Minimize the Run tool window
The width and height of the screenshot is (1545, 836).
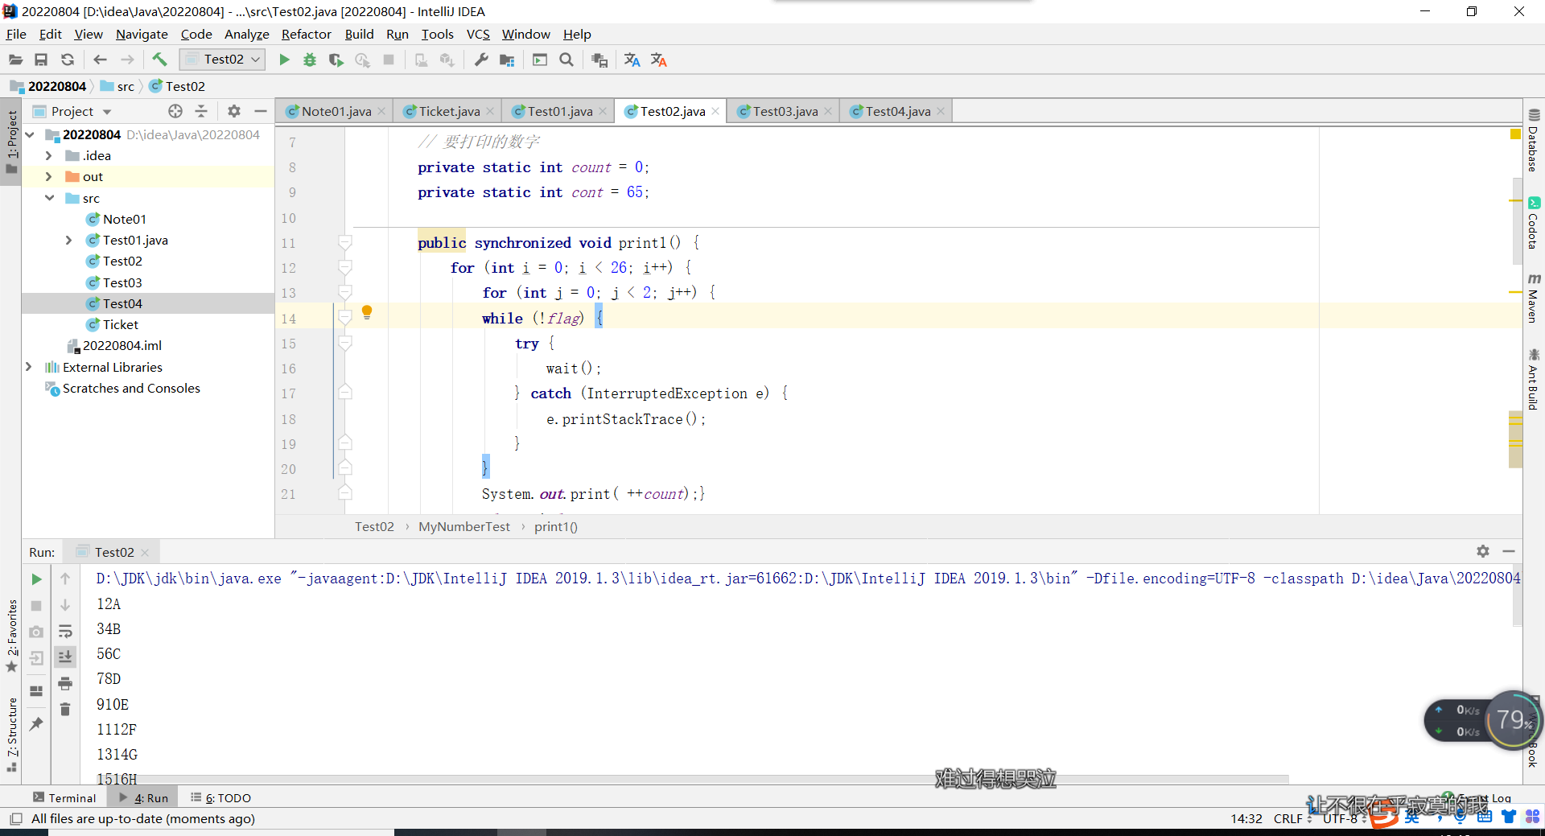pos(1509,551)
